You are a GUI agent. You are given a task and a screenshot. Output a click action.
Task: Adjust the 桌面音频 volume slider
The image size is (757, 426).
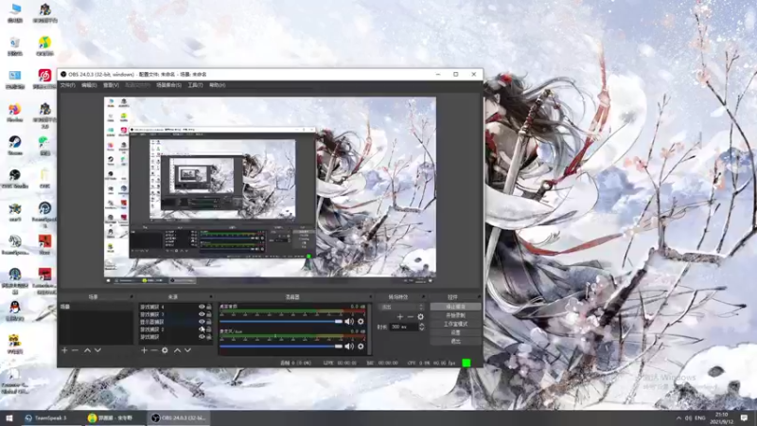click(281, 321)
